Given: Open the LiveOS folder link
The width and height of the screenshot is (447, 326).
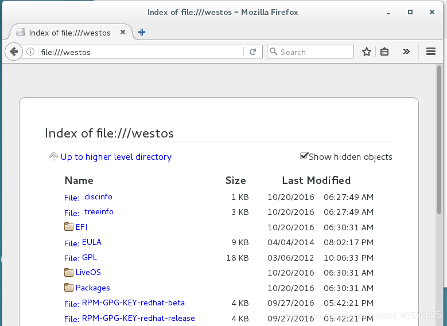Looking at the screenshot, I should [88, 273].
